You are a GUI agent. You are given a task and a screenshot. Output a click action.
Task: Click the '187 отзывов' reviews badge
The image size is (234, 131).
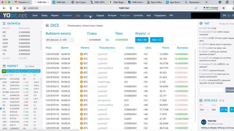211,8
